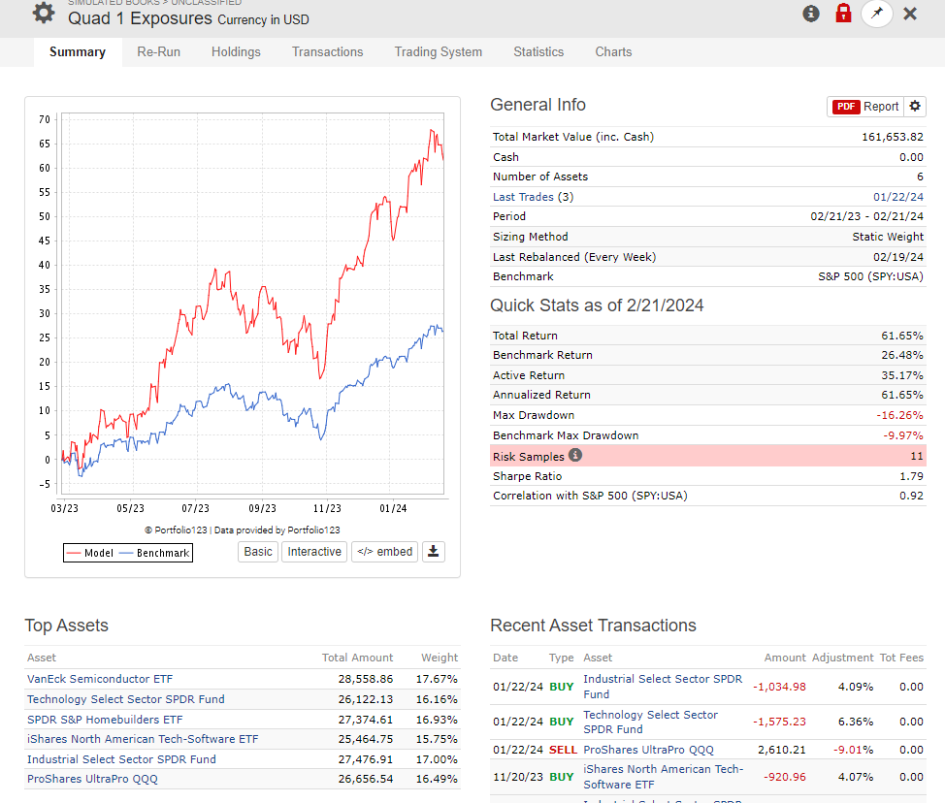Viewport: 945px width, 803px height.
Task: Click the info circle icon in header
Action: coord(811,14)
